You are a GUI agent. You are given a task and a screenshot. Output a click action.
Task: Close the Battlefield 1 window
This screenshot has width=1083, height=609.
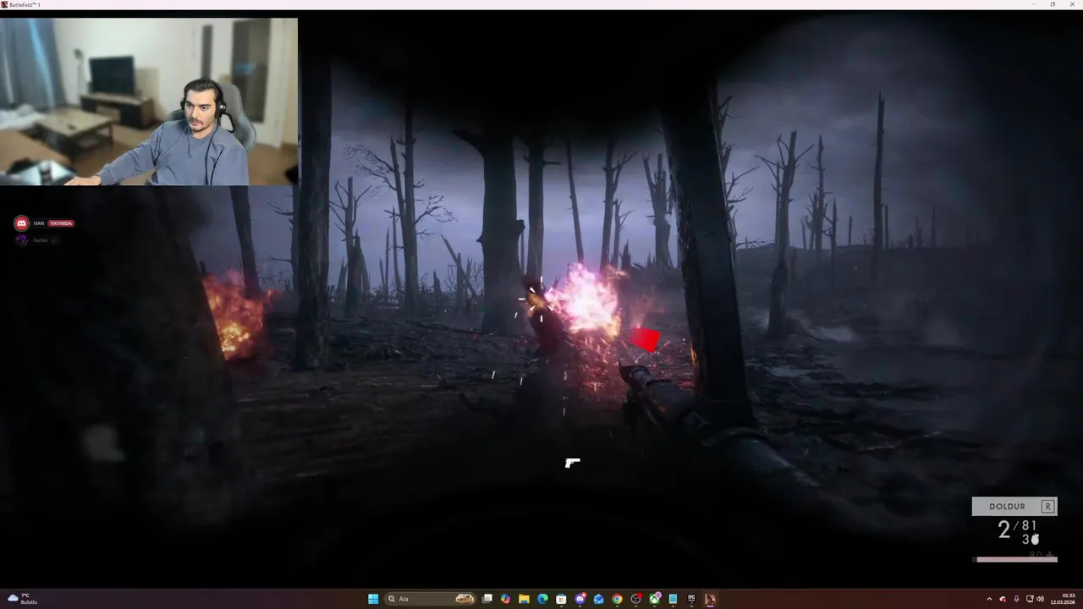pyautogui.click(x=1073, y=4)
